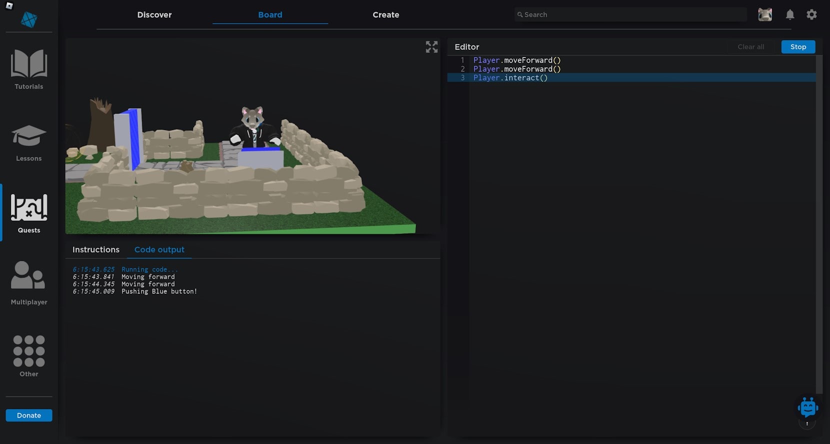Open the notifications bell
The width and height of the screenshot is (830, 444).
click(x=790, y=15)
